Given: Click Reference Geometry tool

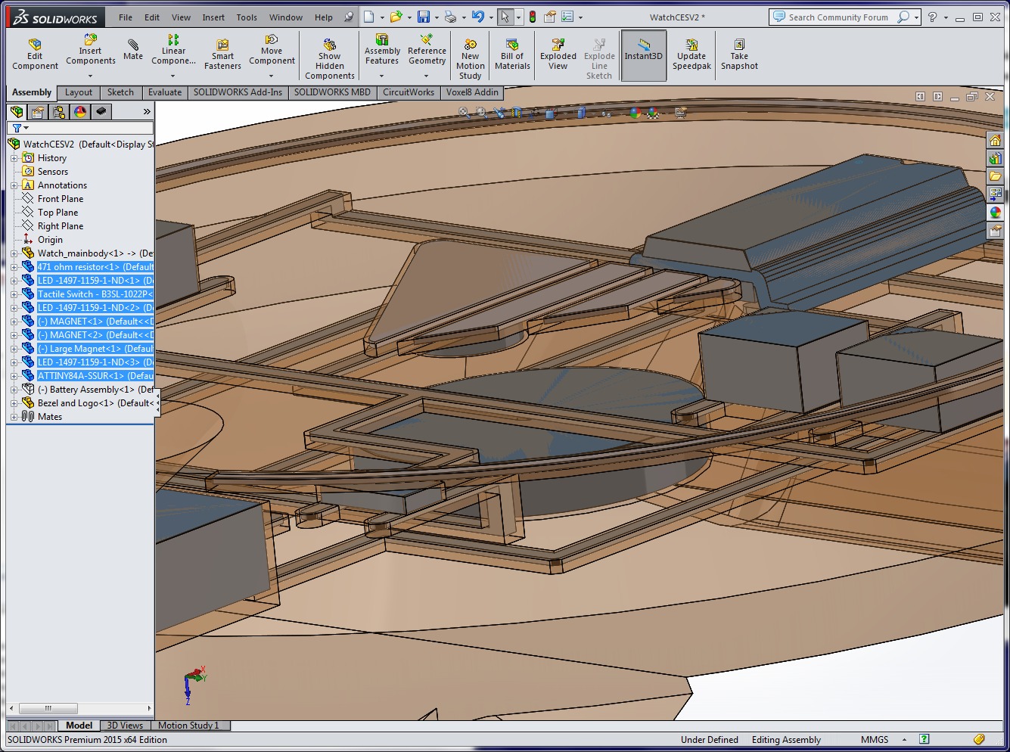Looking at the screenshot, I should coord(427,51).
